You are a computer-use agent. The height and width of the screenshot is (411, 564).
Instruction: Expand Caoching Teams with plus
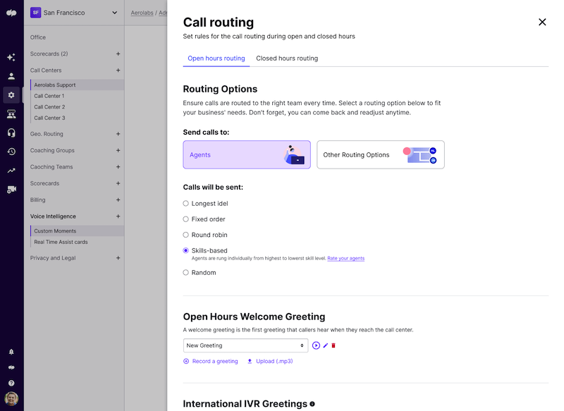(118, 167)
